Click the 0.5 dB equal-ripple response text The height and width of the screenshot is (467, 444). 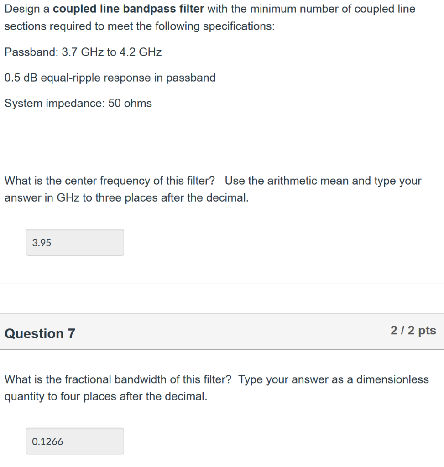click(110, 78)
